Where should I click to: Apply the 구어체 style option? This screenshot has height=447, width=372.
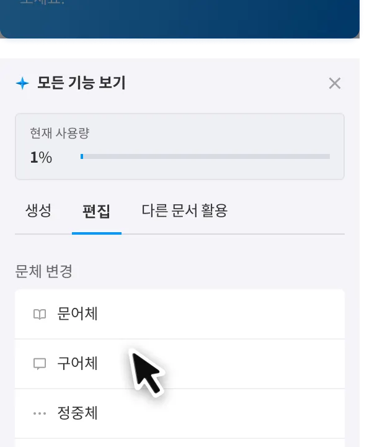(180, 364)
